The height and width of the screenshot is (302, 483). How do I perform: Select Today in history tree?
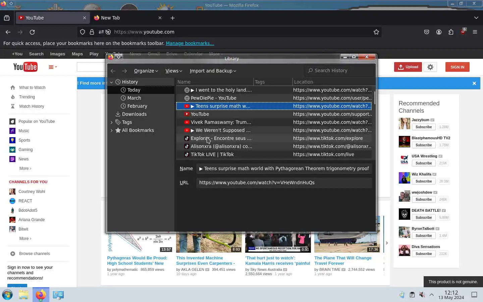click(141, 90)
